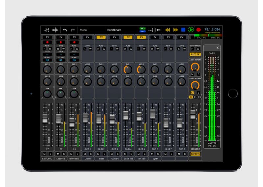Open the input selector on channel 29

pyautogui.click(x=74, y=54)
